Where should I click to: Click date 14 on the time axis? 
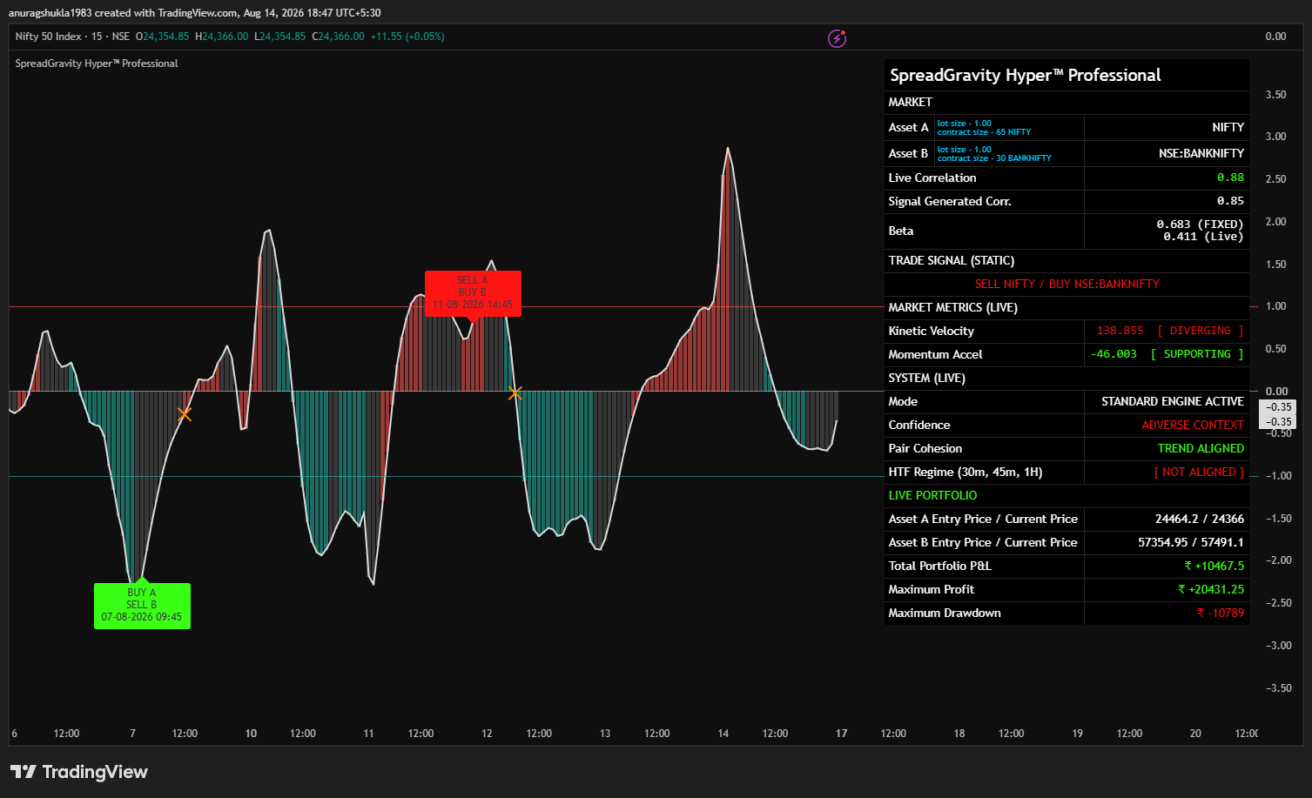[723, 734]
